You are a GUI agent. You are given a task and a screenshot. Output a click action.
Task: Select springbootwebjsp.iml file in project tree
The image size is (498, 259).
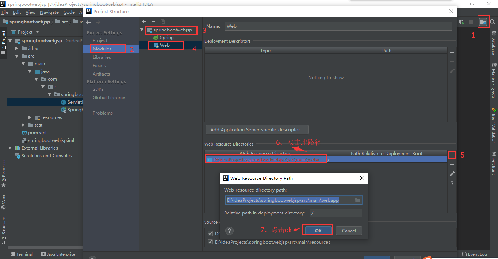[x=47, y=140]
